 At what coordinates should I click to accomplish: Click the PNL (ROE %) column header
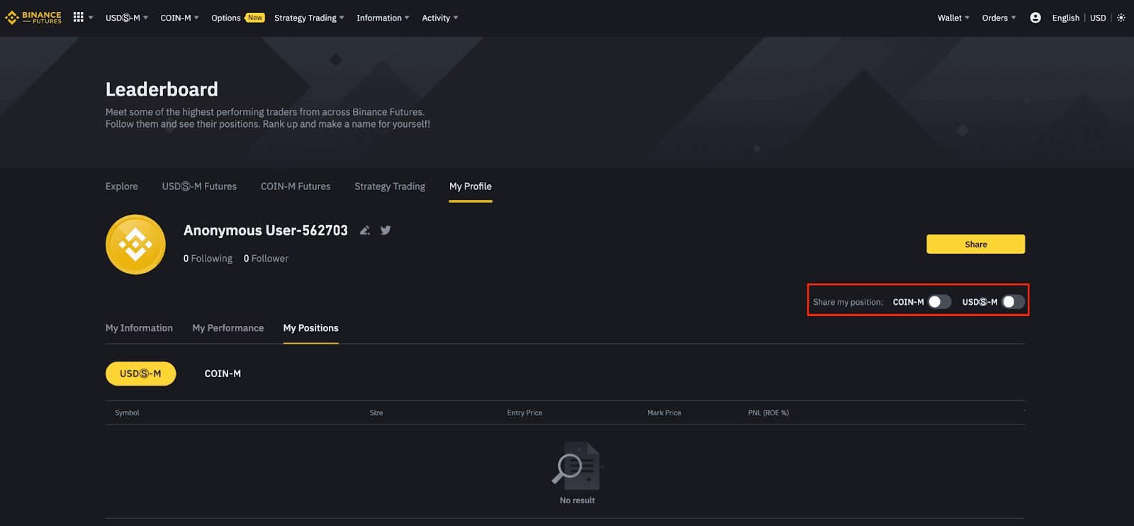(768, 413)
